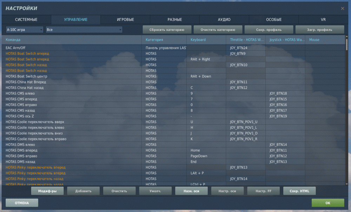Click the Сбросить категорию button

tap(167, 30)
